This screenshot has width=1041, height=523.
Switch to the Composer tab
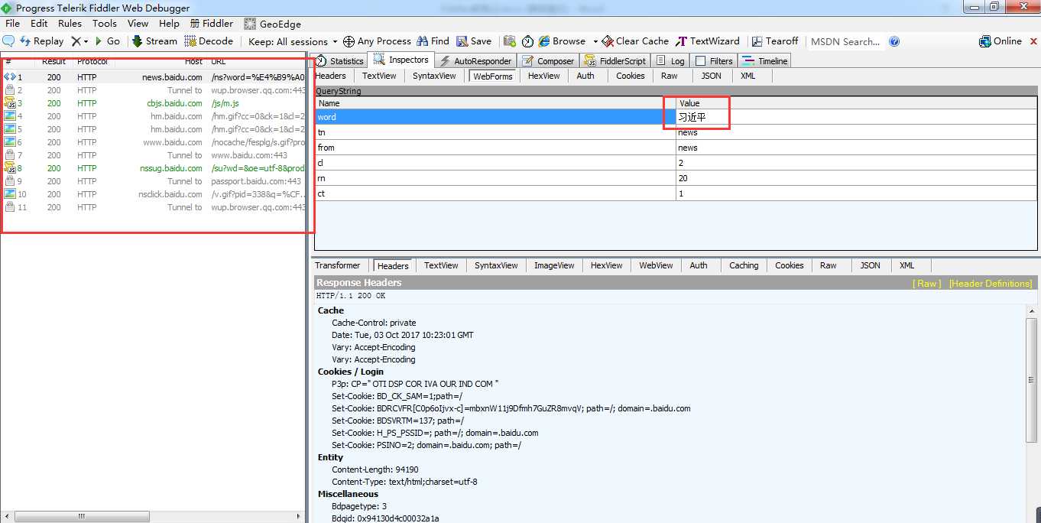click(548, 60)
